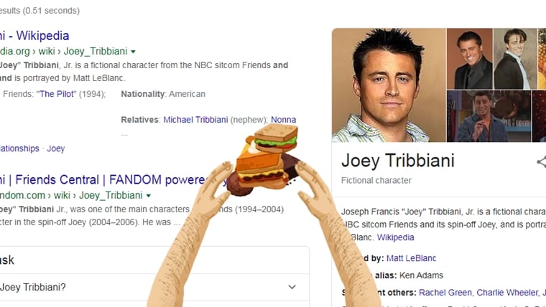Screen dimensions: 546x307
Task: Follow "The Pilot" episode link
Action: tap(56, 94)
